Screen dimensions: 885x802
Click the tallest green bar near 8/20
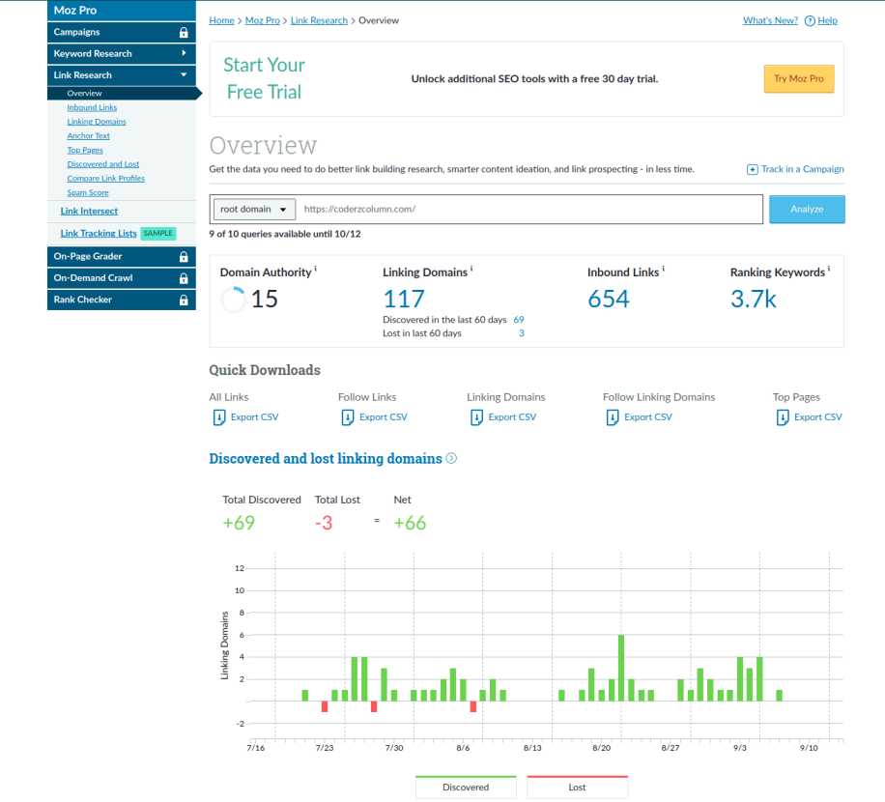pyautogui.click(x=621, y=669)
